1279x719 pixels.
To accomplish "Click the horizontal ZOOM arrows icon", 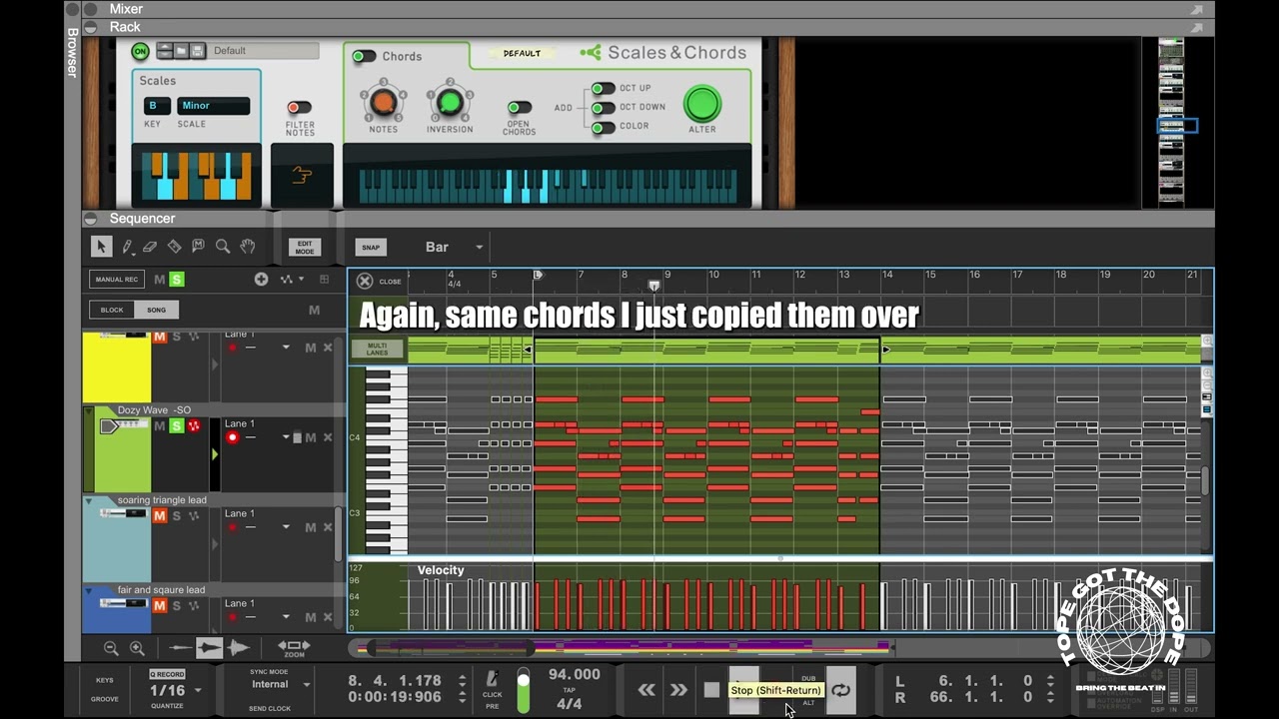I will click(x=294, y=648).
